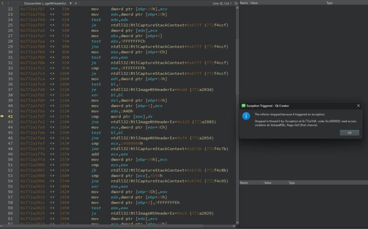Close the Disassembler document with the X
The width and height of the screenshot is (368, 229).
pyautogui.click(x=76, y=3)
